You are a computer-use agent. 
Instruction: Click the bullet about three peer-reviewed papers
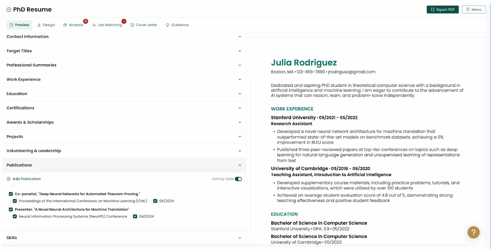368,155
